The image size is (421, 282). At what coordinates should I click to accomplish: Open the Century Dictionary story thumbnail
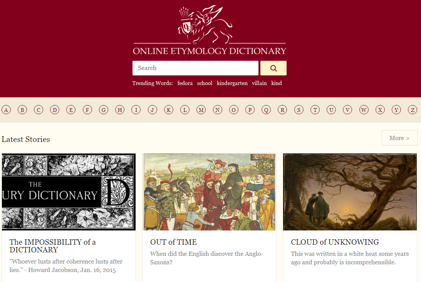coord(69,192)
